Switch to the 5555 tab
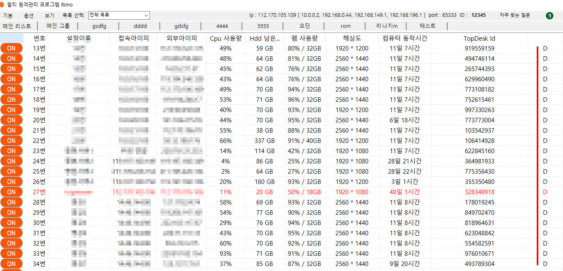The image size is (563, 271). pos(263,26)
